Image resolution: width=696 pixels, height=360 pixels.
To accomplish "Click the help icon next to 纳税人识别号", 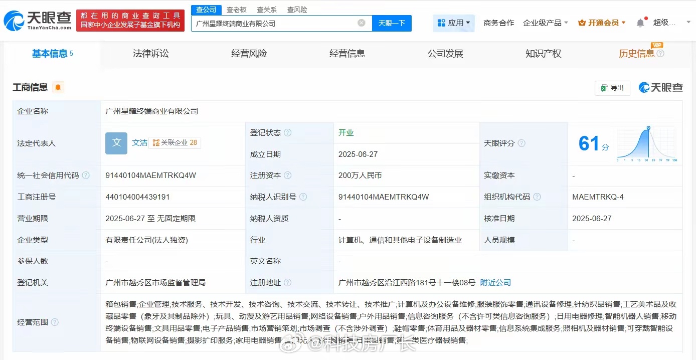I will tap(303, 197).
